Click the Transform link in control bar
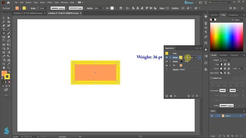This screenshot has width=246, height=138. pos(175,8)
